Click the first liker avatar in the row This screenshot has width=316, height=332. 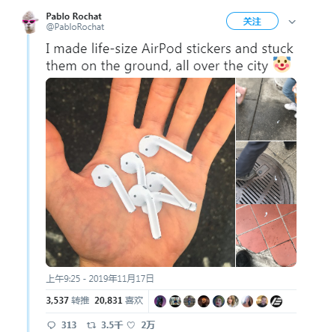(160, 301)
